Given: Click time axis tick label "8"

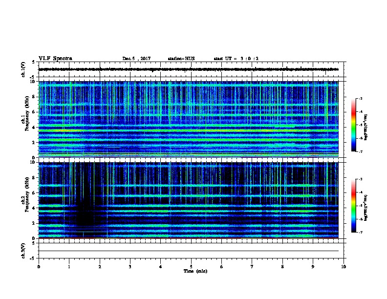Looking at the screenshot, I should point(282,267).
